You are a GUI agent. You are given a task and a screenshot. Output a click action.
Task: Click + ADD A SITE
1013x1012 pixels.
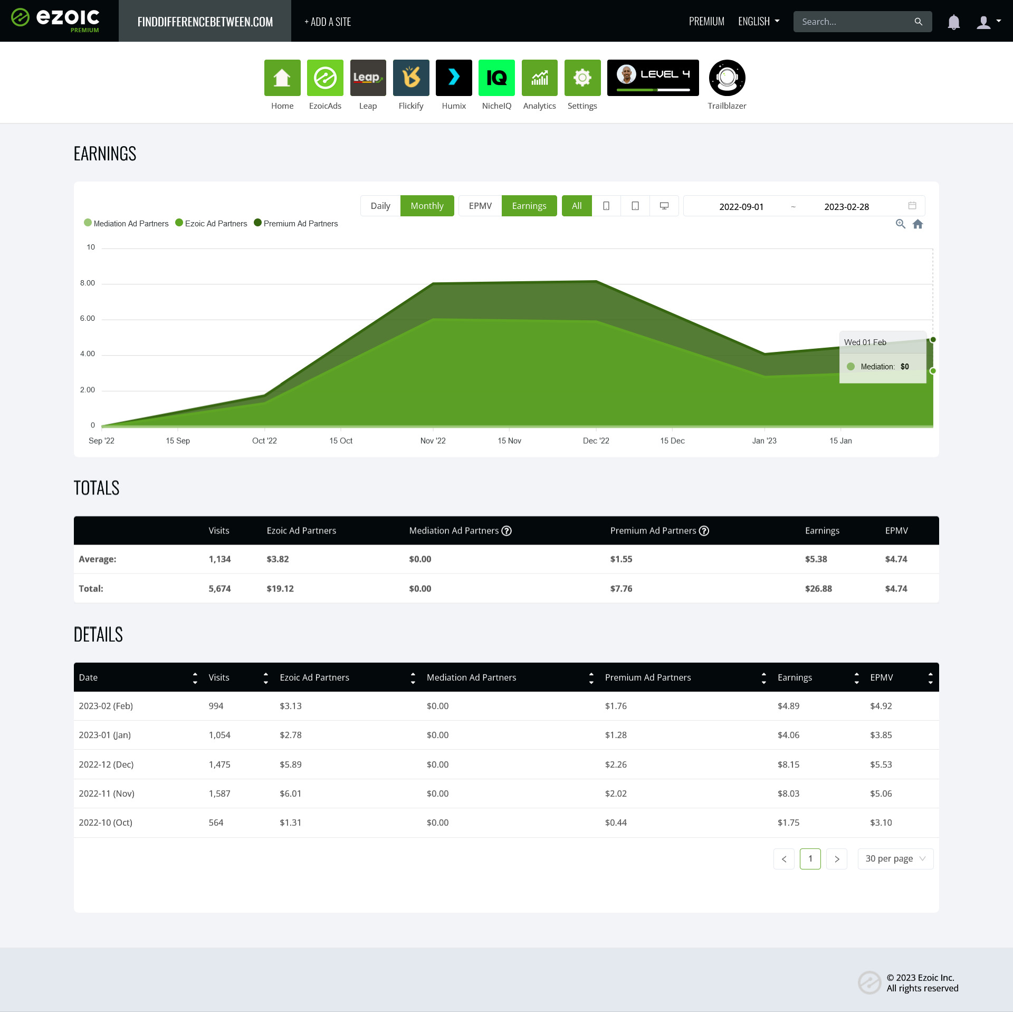[x=328, y=22]
